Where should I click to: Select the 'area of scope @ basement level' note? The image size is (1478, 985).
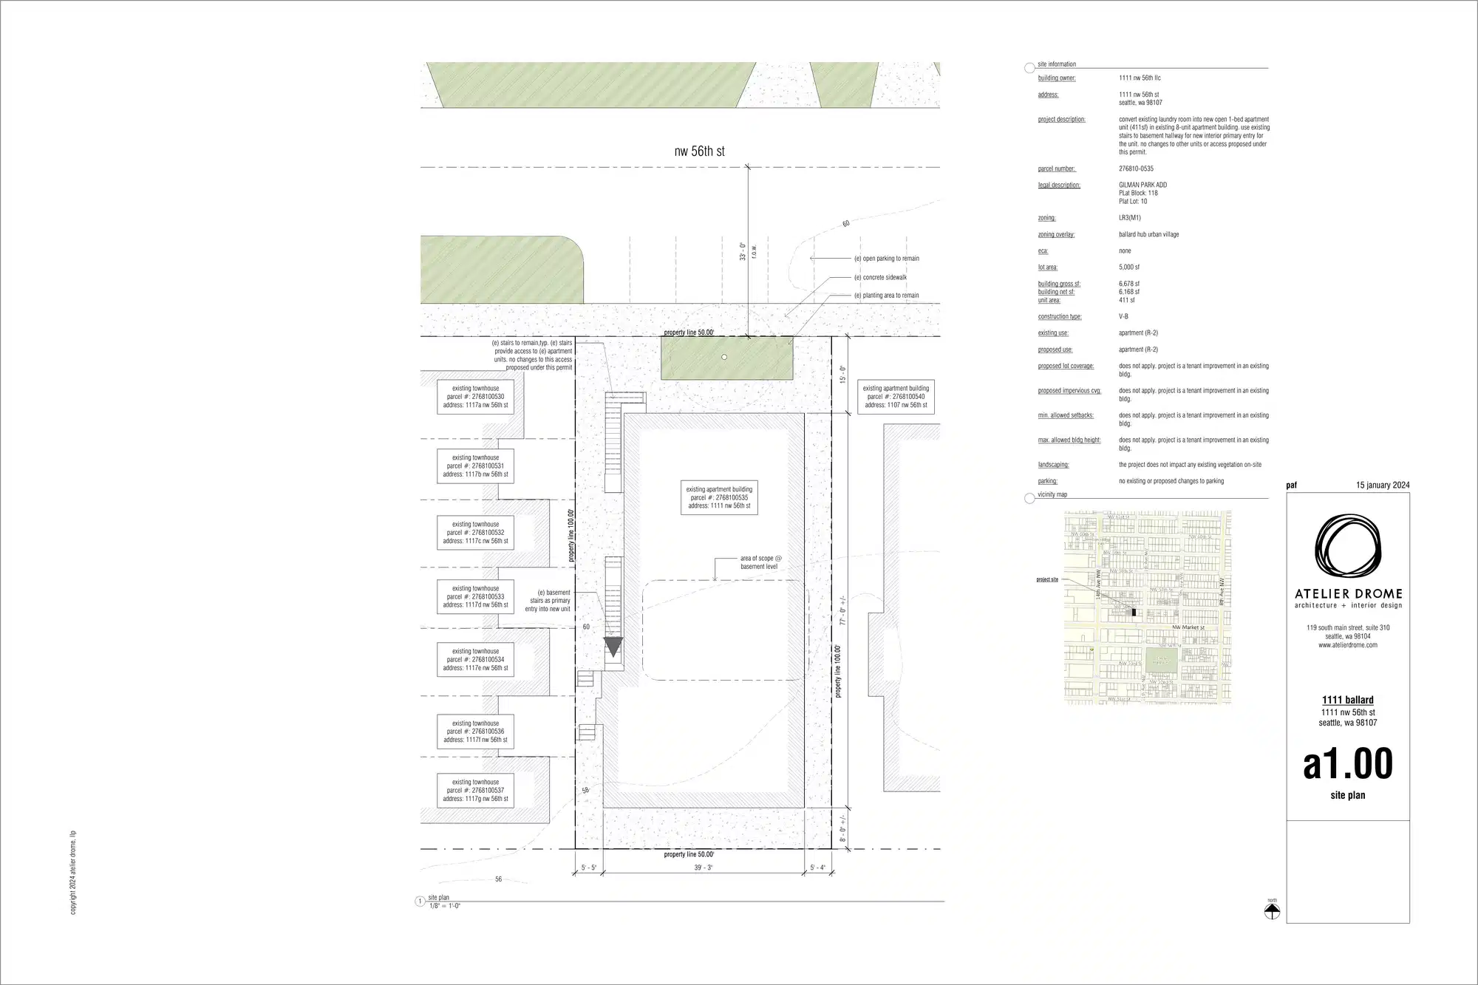click(760, 562)
